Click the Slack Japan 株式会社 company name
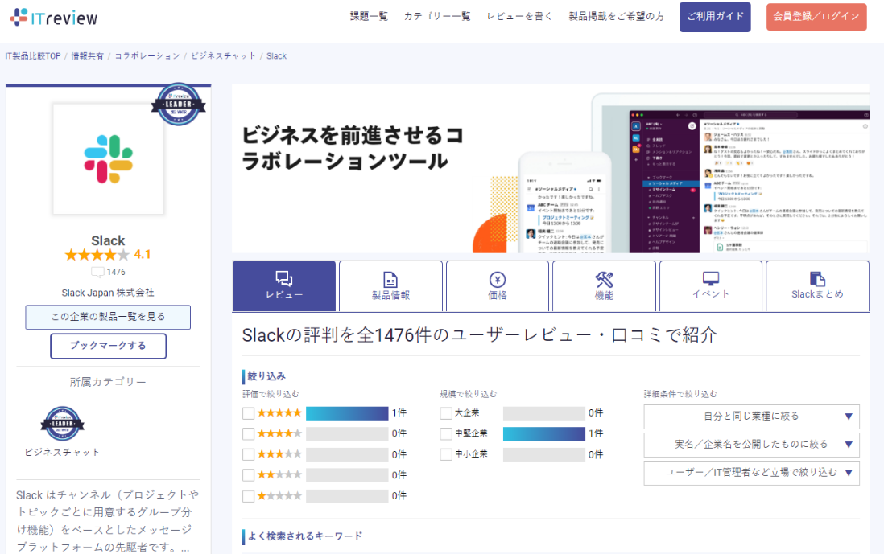884x554 pixels. pyautogui.click(x=108, y=293)
